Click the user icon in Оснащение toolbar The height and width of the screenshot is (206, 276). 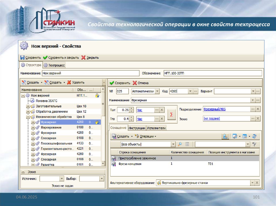tap(225, 136)
